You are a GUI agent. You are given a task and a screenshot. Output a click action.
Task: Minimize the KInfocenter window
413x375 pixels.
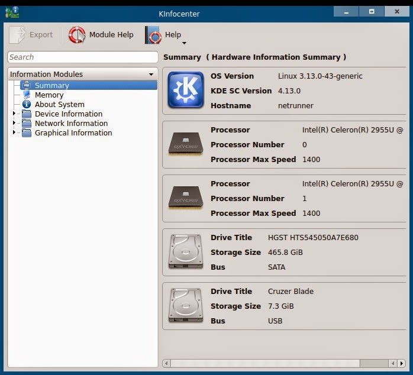click(x=346, y=12)
